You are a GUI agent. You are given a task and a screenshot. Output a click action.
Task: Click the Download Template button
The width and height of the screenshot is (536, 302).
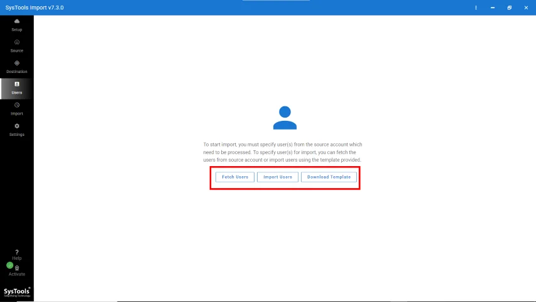[329, 177]
